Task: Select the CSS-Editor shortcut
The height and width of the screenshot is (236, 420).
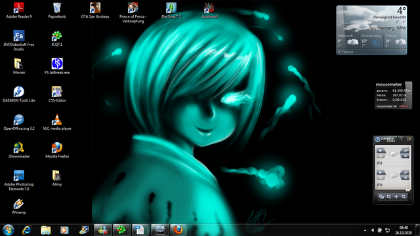Action: [57, 94]
